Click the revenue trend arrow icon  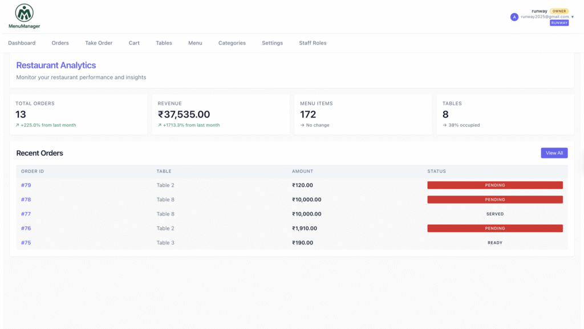pos(160,125)
